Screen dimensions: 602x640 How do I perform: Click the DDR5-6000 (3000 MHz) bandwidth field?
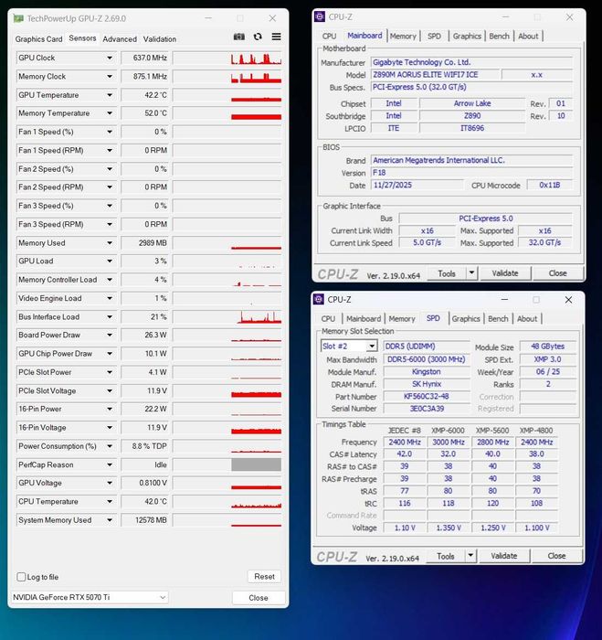pos(427,359)
